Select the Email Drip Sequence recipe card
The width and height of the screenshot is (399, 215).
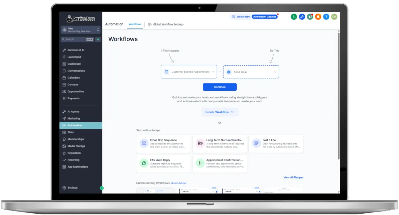164,144
